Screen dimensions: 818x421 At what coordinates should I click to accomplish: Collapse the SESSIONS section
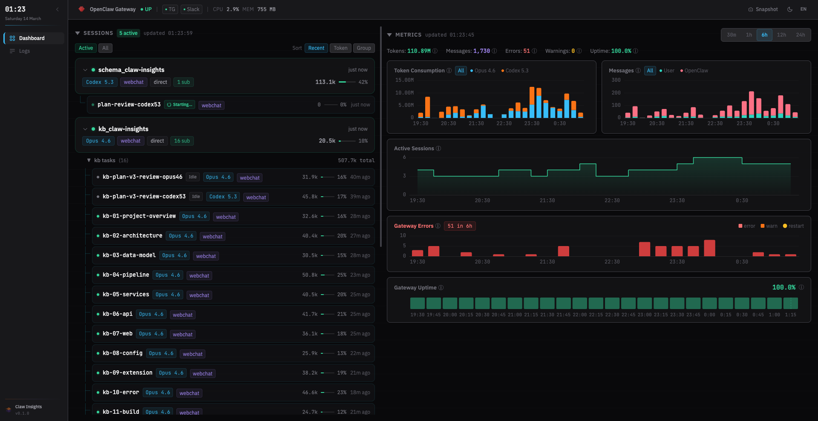click(x=78, y=33)
